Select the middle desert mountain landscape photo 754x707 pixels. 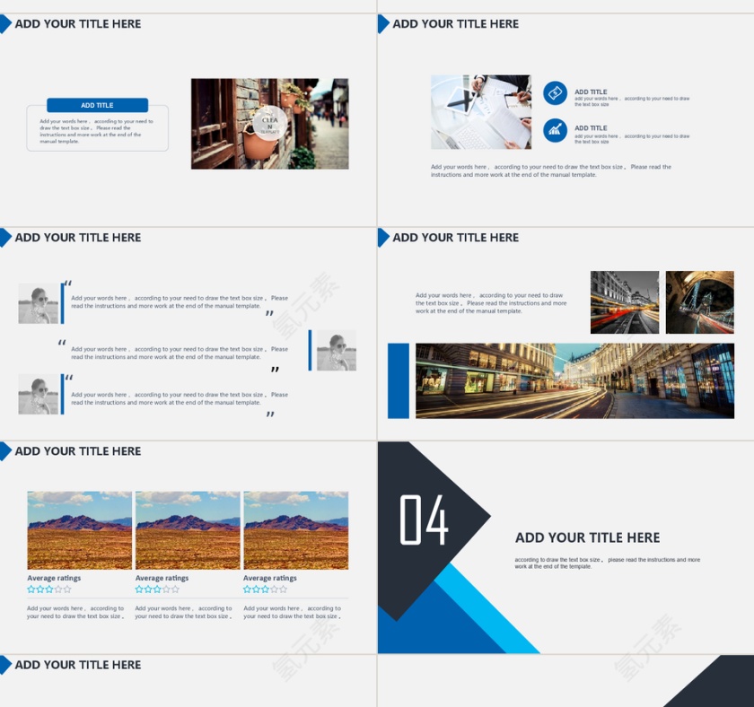point(188,530)
